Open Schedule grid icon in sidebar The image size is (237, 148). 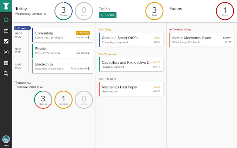click(x=6, y=63)
